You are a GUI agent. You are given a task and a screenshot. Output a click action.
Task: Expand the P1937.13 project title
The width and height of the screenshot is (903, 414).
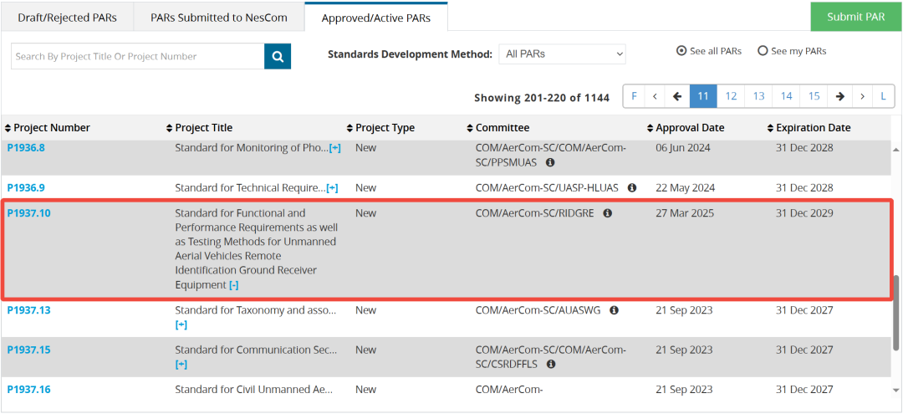181,325
